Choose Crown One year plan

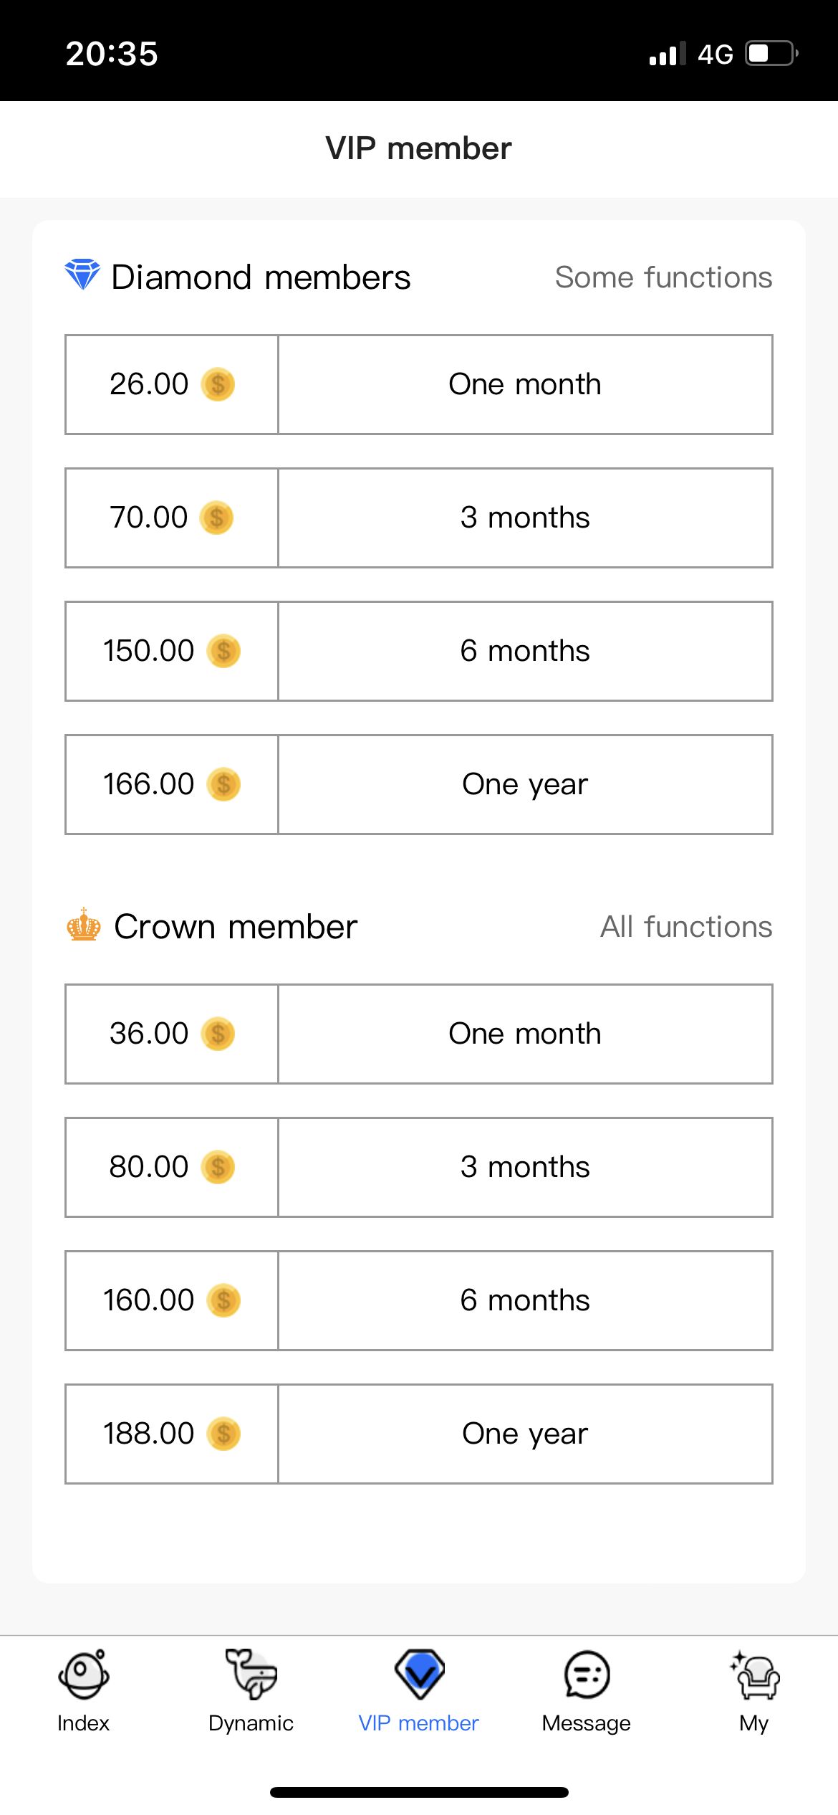tap(525, 1434)
